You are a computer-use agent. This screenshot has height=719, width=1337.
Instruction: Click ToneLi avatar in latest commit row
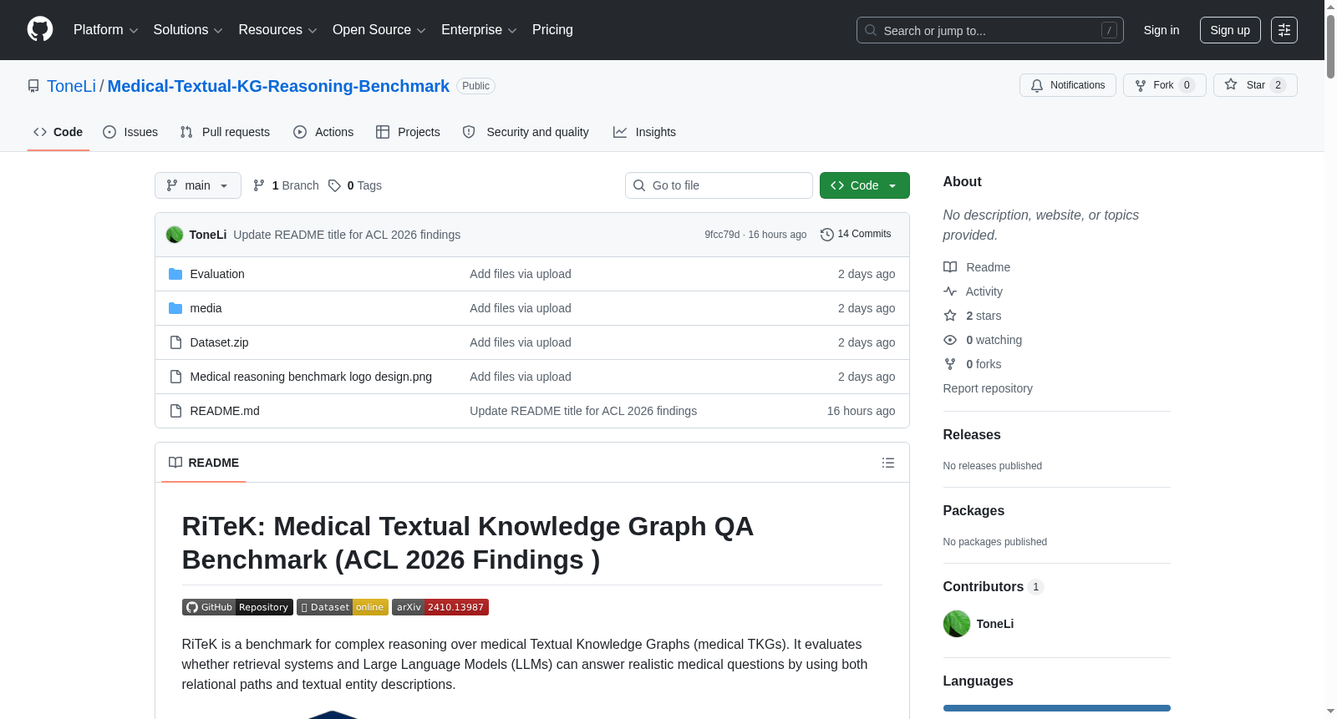(175, 235)
